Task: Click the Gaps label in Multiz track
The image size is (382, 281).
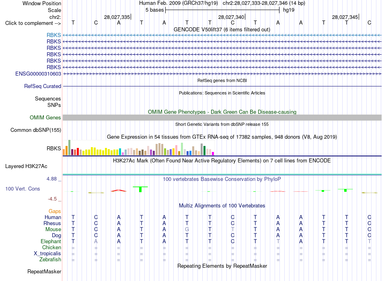Action: [x=55, y=211]
